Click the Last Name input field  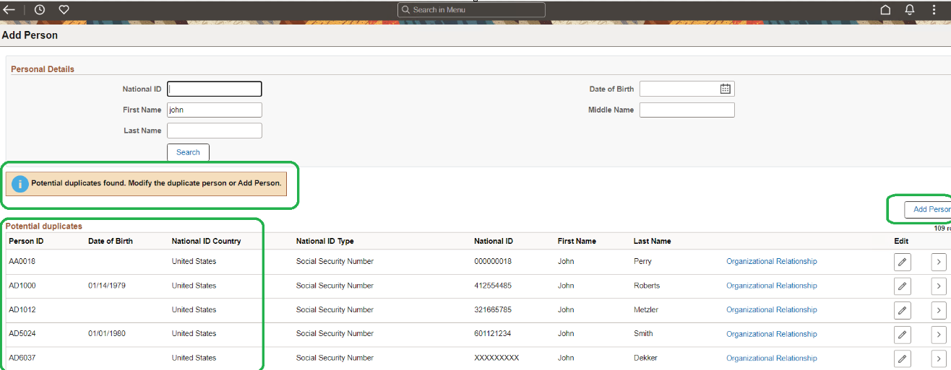[215, 131]
